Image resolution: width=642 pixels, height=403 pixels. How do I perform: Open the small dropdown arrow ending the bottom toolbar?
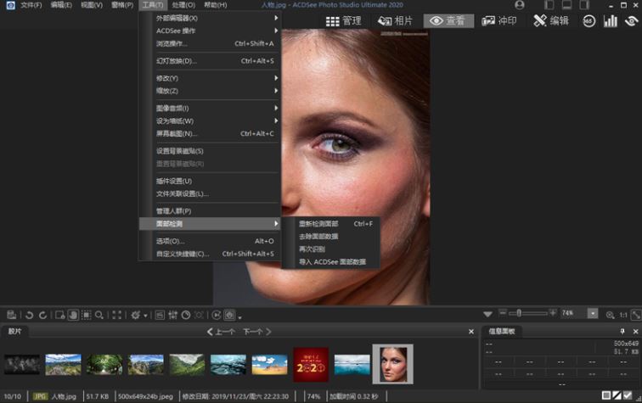coord(240,316)
